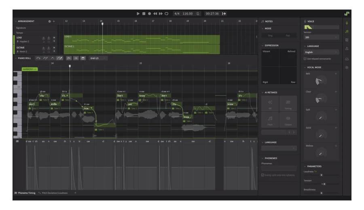Screen dimensions: 364x210
Task: Click the HARMONY 1 1 group label
Action: click(30, 69)
